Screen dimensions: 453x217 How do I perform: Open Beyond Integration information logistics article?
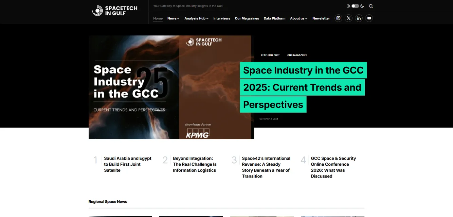point(195,164)
